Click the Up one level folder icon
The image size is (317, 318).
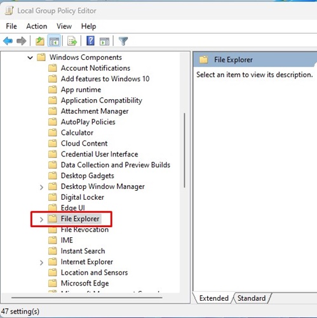40,41
